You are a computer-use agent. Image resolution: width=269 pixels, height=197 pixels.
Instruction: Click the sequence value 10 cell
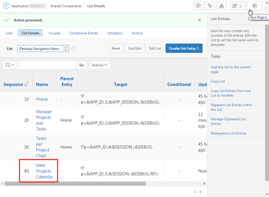[26, 99]
